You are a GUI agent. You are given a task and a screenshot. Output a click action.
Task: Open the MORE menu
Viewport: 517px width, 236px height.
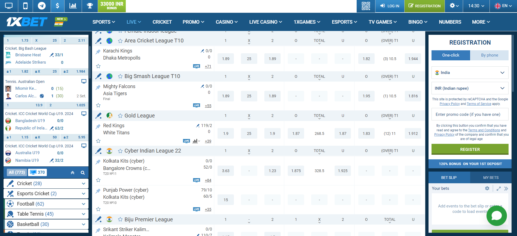(481, 22)
